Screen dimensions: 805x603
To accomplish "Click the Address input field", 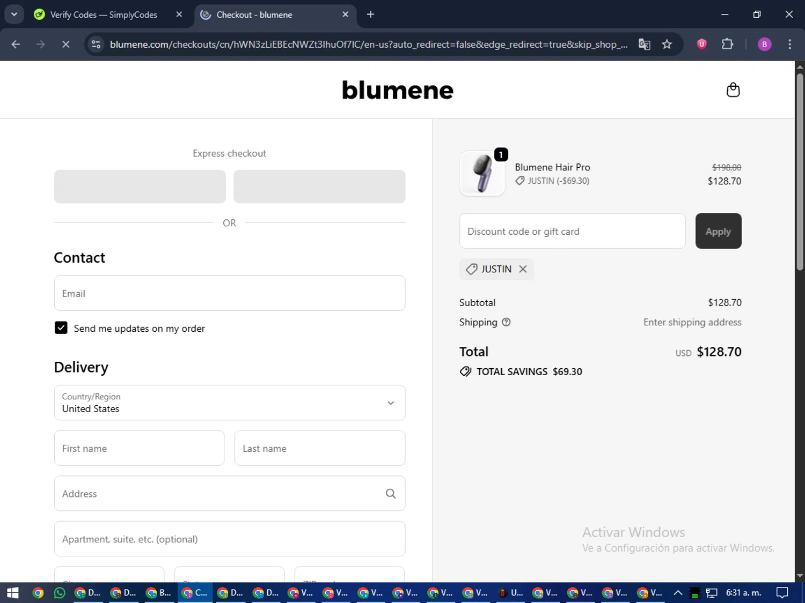I will coord(230,494).
